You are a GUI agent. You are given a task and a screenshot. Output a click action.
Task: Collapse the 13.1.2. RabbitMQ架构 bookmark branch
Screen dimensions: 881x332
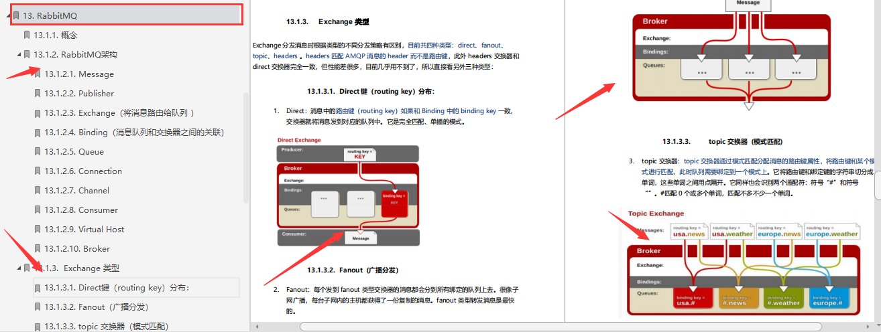click(17, 54)
